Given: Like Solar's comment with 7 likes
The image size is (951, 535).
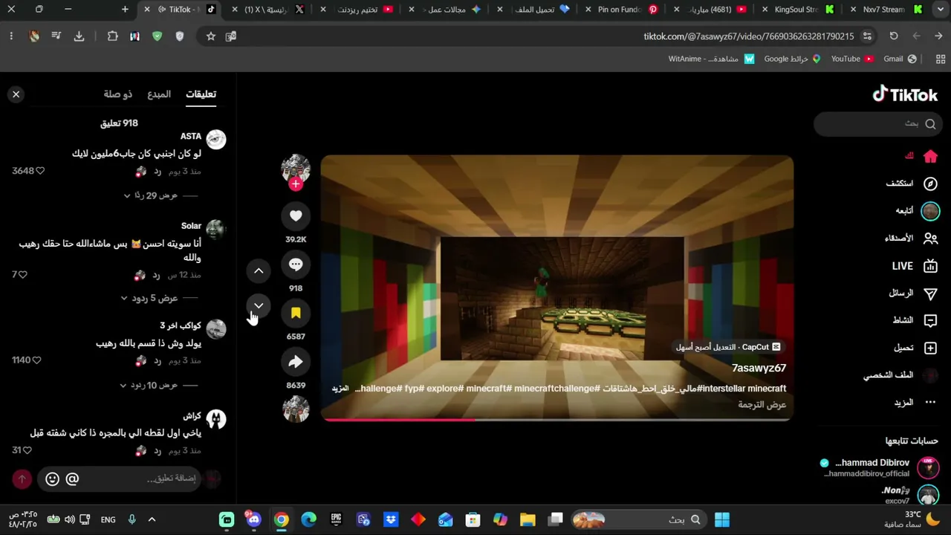Looking at the screenshot, I should pos(22,275).
